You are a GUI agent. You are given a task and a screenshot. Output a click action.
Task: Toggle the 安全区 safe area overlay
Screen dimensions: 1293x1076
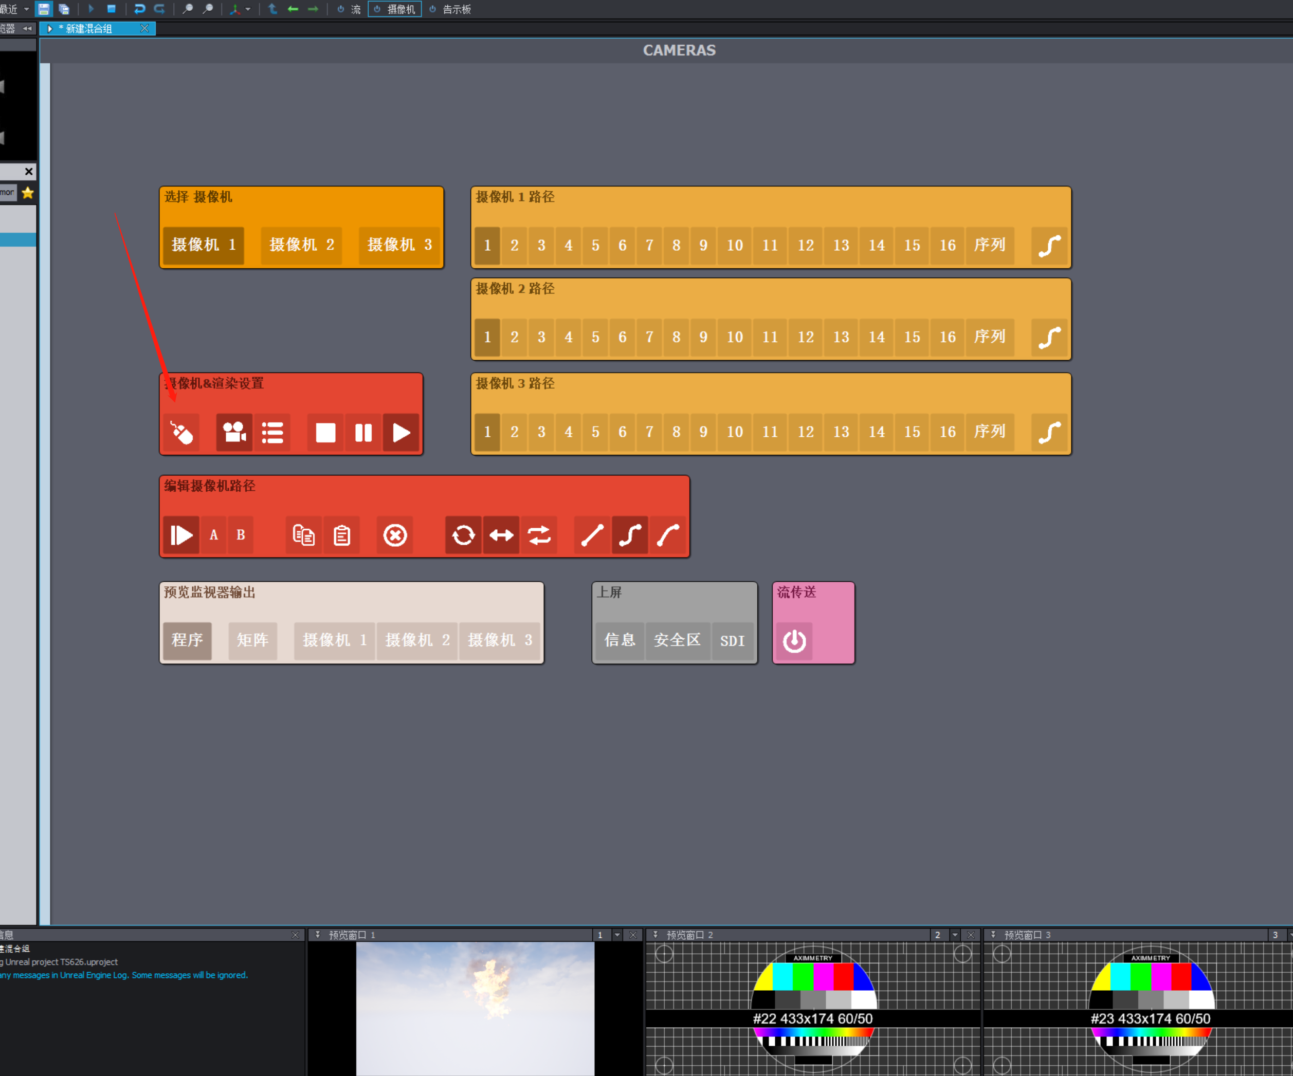[x=677, y=641]
